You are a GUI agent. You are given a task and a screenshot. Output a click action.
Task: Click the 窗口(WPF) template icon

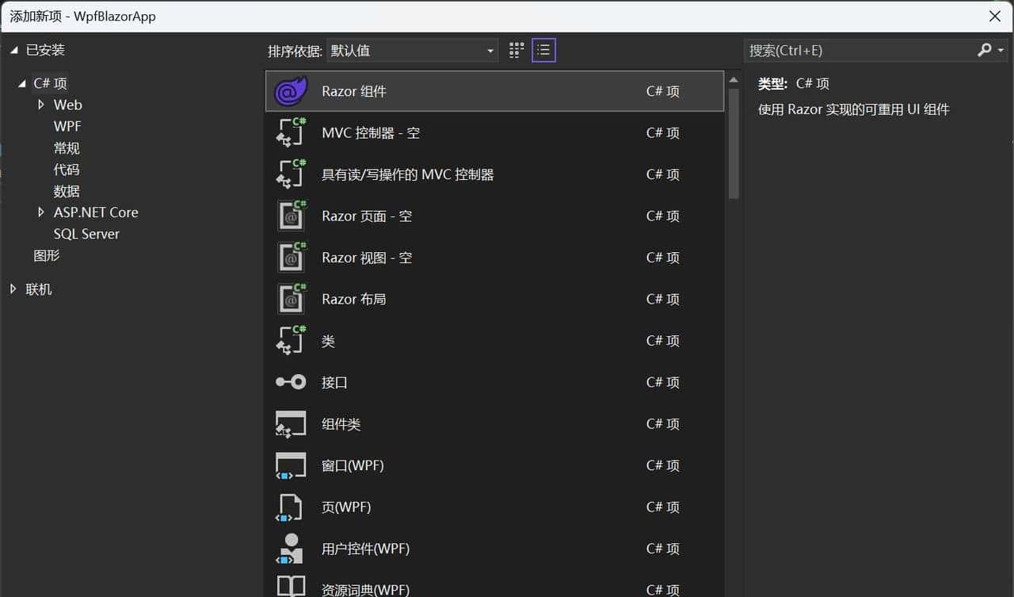click(x=291, y=465)
